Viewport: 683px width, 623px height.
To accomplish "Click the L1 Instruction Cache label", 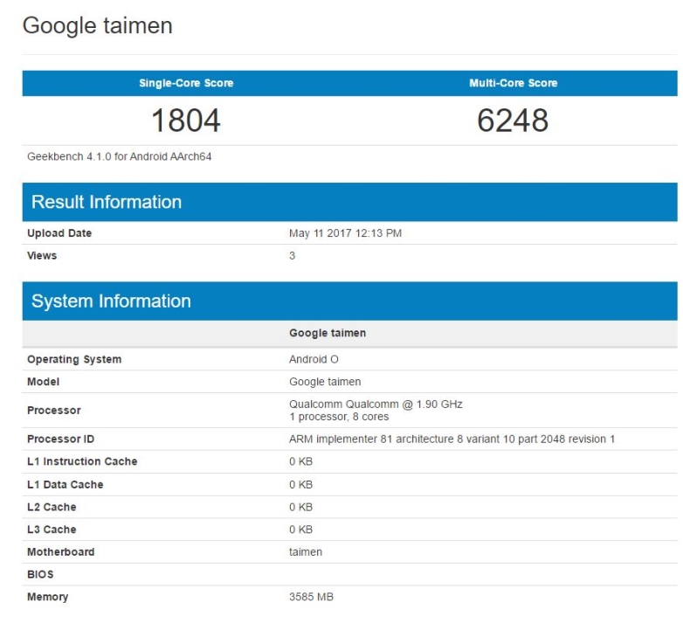I will coord(82,461).
